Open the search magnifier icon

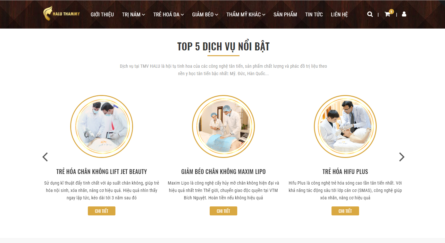click(370, 14)
